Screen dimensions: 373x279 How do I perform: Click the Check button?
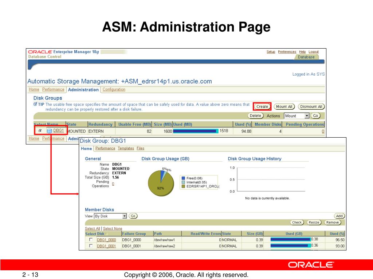pos(297,222)
